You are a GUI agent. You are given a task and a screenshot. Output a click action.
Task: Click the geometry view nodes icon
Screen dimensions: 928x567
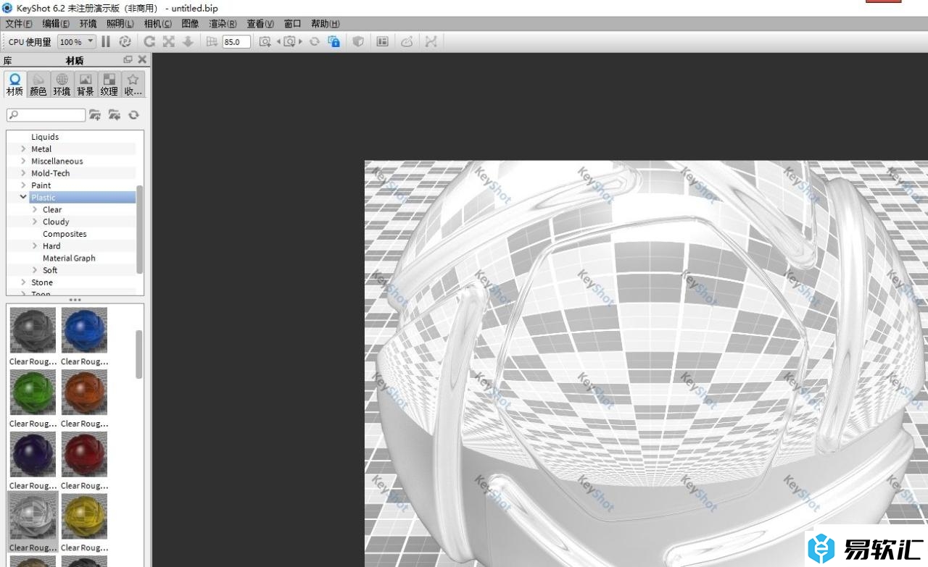tap(431, 42)
